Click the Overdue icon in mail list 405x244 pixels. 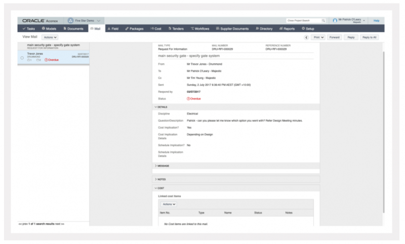pyautogui.click(x=46, y=60)
